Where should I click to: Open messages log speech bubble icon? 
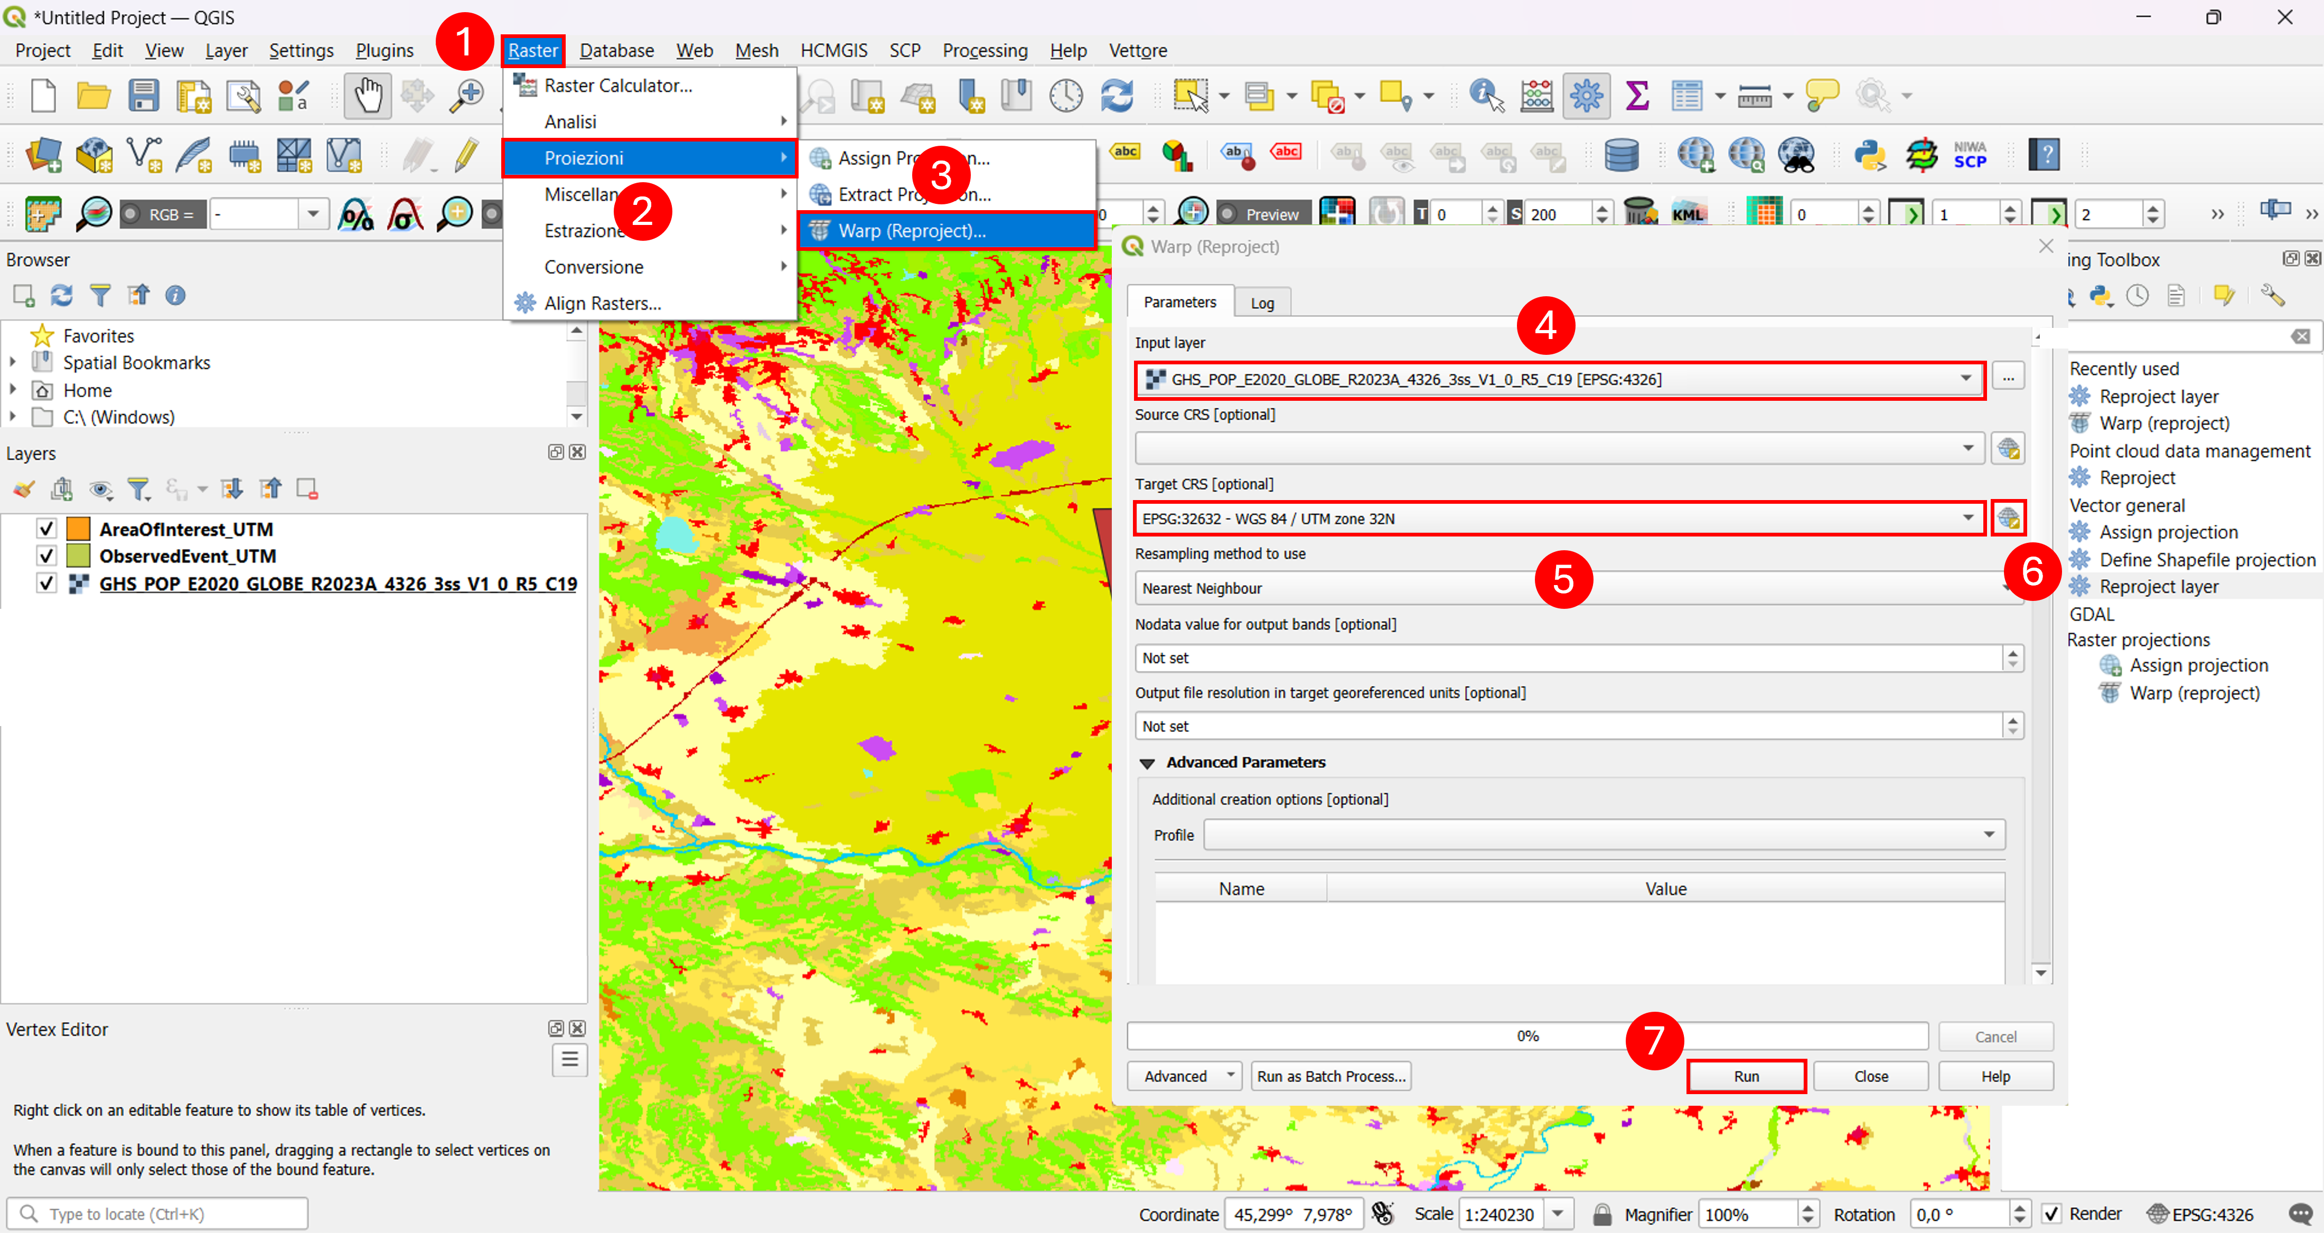point(2301,1214)
